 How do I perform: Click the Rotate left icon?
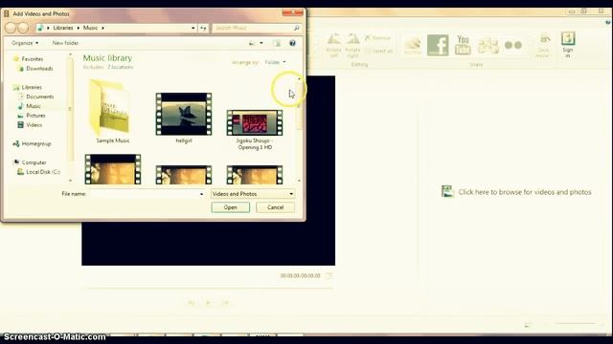[x=333, y=45]
